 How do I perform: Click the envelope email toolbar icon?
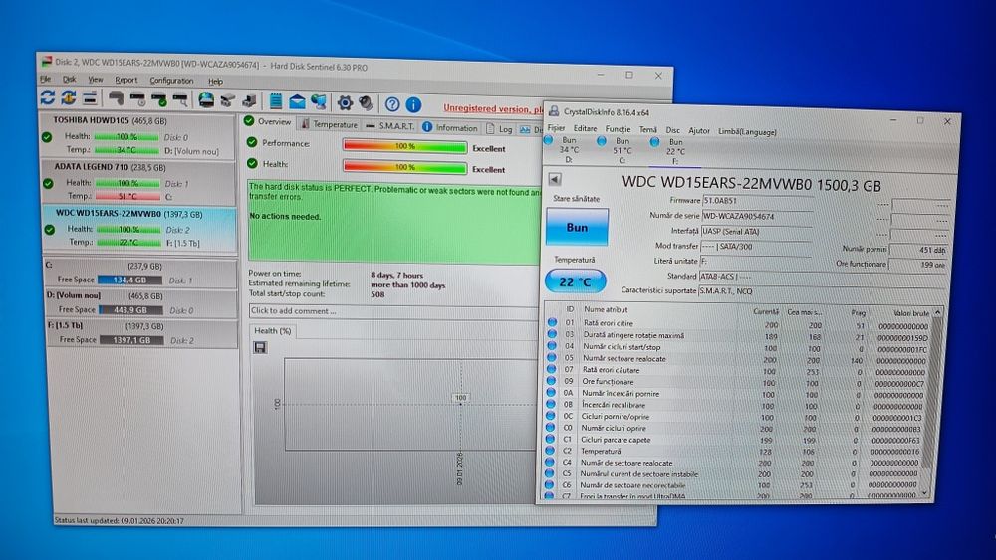[297, 101]
